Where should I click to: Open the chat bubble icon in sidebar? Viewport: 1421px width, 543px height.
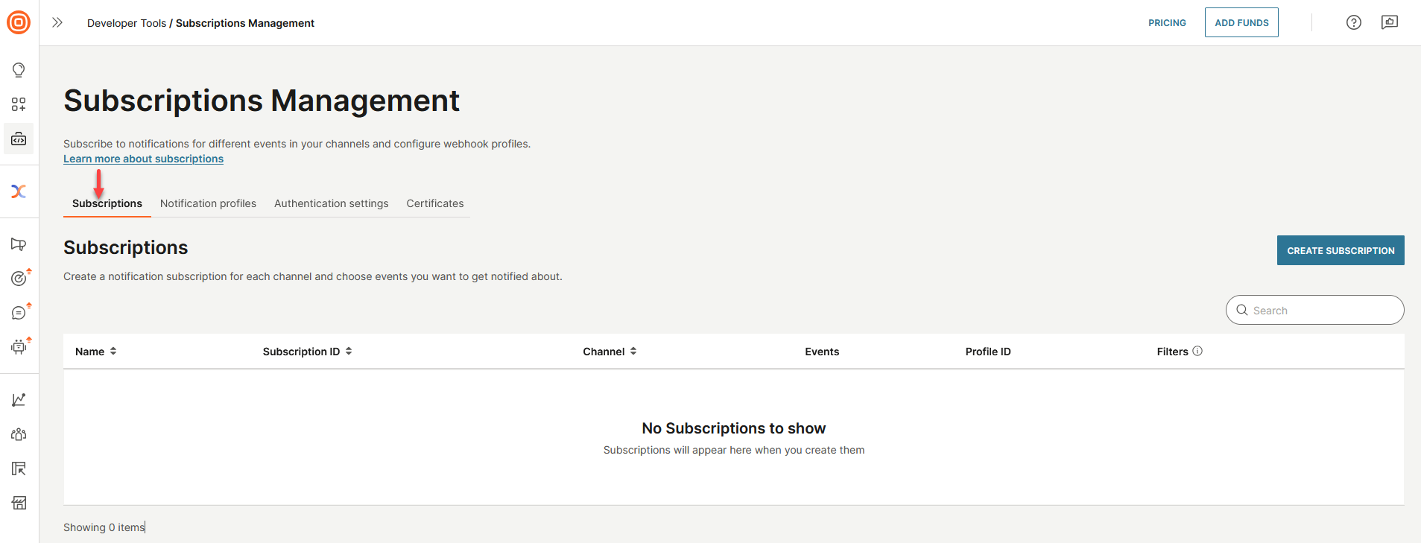(x=19, y=313)
